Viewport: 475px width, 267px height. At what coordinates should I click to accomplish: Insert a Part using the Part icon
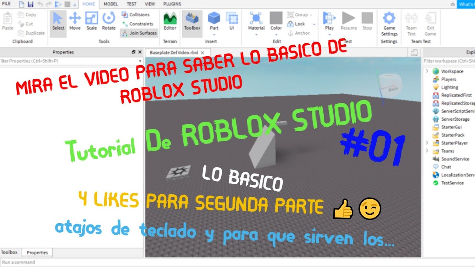[x=214, y=19]
